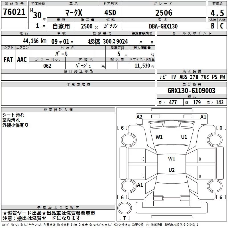Click TV equipment entry
This screenshot has width=228, height=228.
pos(173,77)
